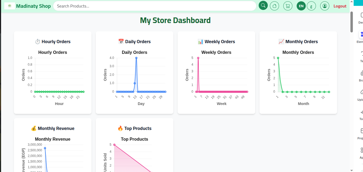Click the magnifier search button
This screenshot has width=363, height=172.
point(263,6)
